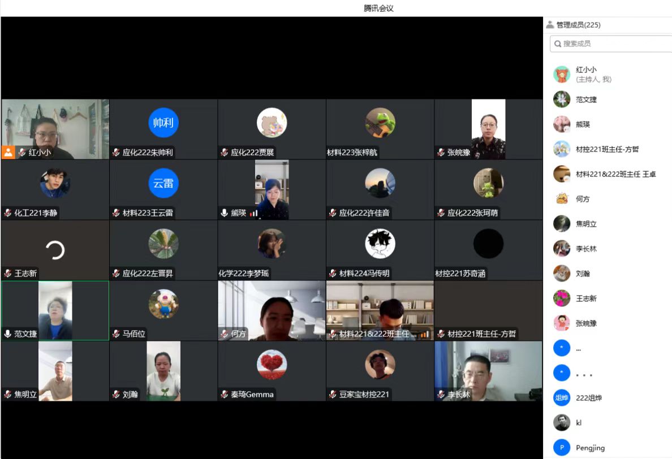The image size is (672, 459).
Task: Click the orange host badge icon next to 红小小
Action: (8, 153)
